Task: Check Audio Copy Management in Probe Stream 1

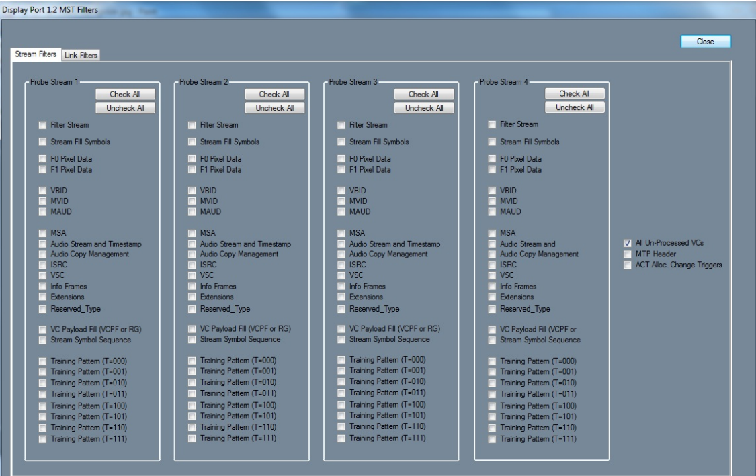Action: (42, 254)
